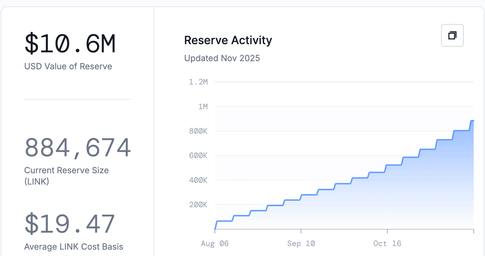The image size is (485, 256).
Task: Select the Oct 16 axis label
Action: (x=387, y=243)
